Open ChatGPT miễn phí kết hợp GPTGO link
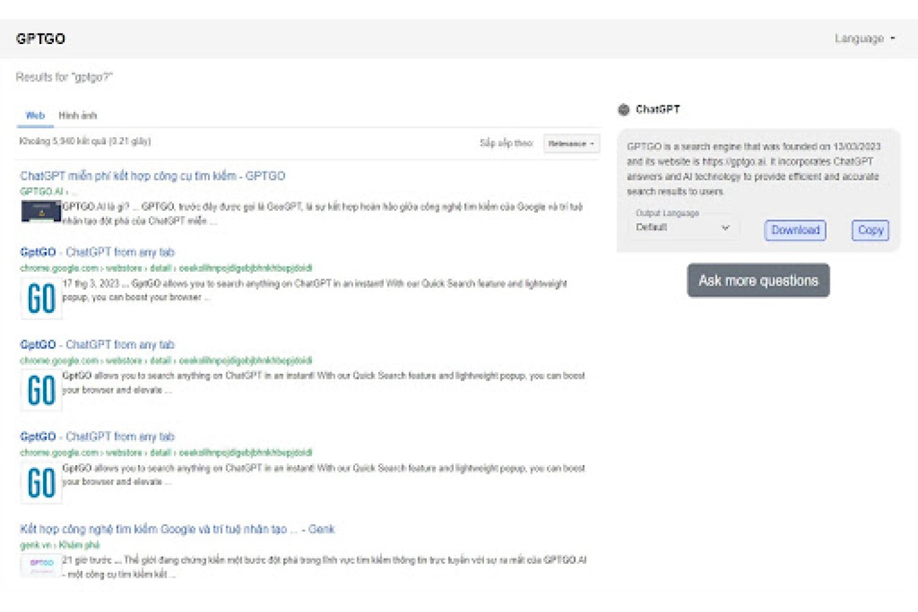 pyautogui.click(x=152, y=176)
